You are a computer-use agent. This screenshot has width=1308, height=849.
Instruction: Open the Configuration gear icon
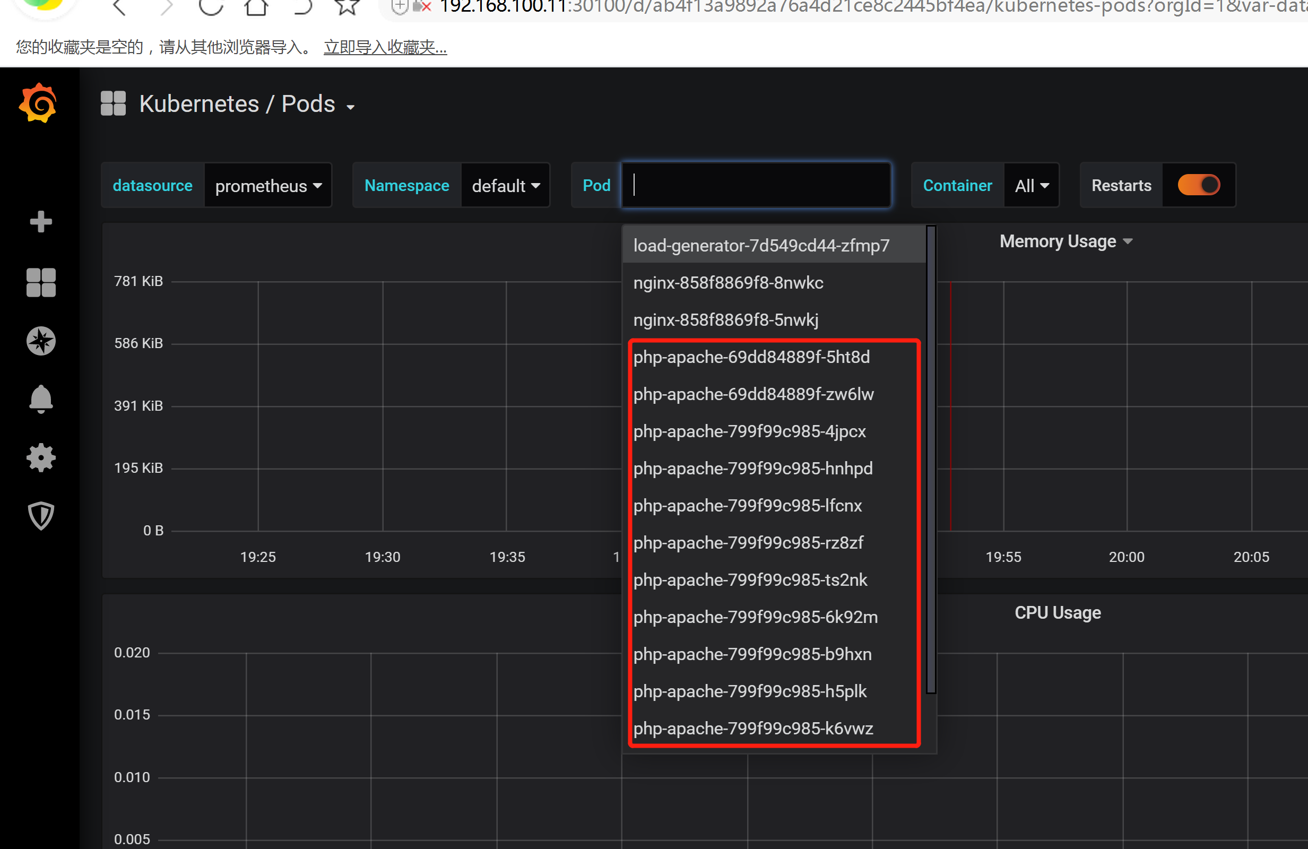tap(41, 458)
